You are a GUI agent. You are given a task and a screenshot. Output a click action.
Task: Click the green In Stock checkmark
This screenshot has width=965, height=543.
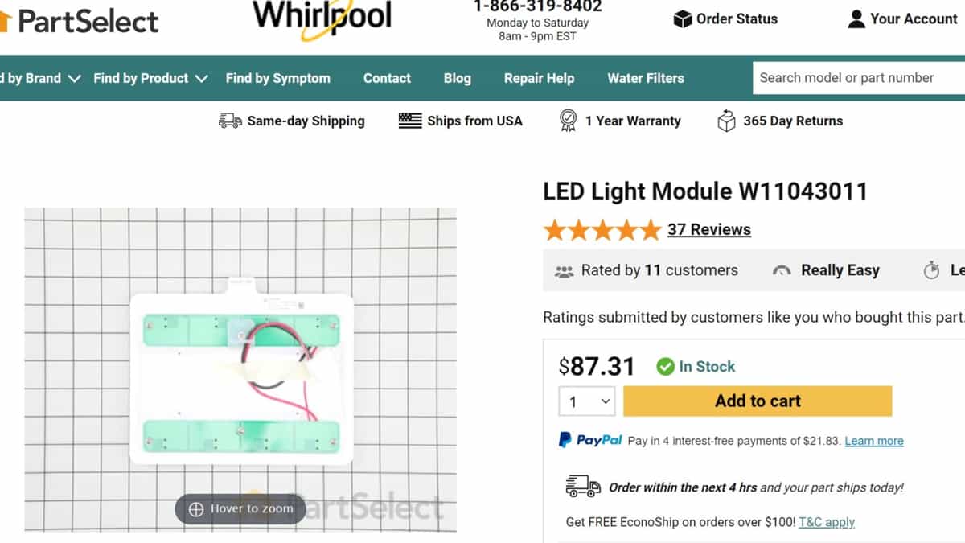click(666, 366)
